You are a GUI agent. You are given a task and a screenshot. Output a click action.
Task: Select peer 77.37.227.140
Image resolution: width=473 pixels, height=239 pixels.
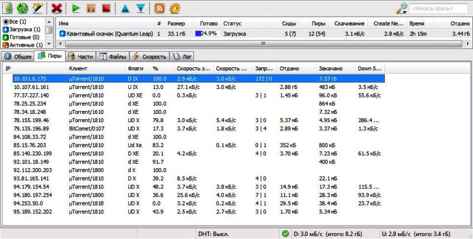click(199, 96)
